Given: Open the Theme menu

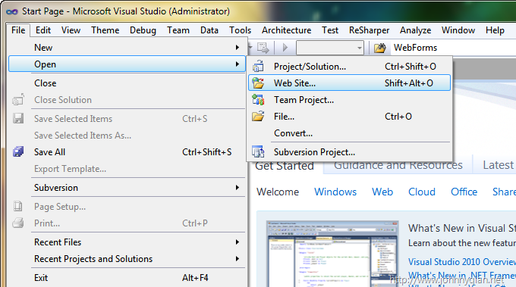Looking at the screenshot, I should (105, 30).
